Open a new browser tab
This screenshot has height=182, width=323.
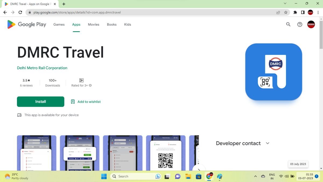coord(64,4)
